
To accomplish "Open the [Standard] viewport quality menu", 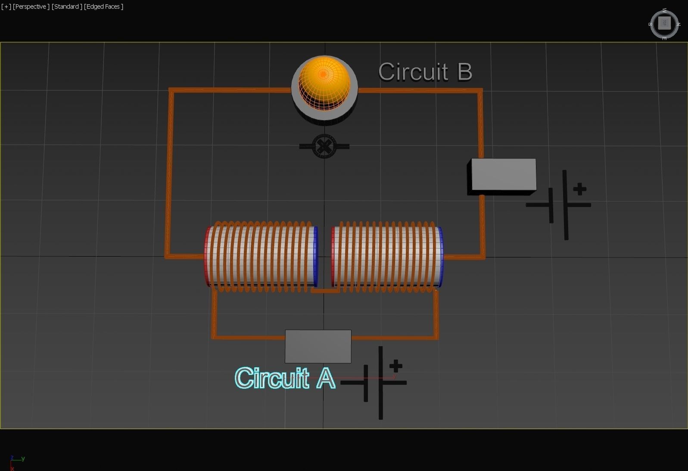I will [x=67, y=6].
